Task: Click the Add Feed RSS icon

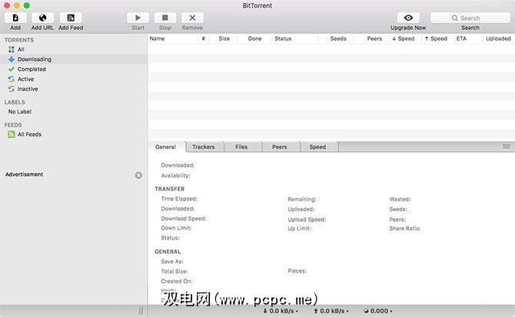Action: tap(71, 18)
